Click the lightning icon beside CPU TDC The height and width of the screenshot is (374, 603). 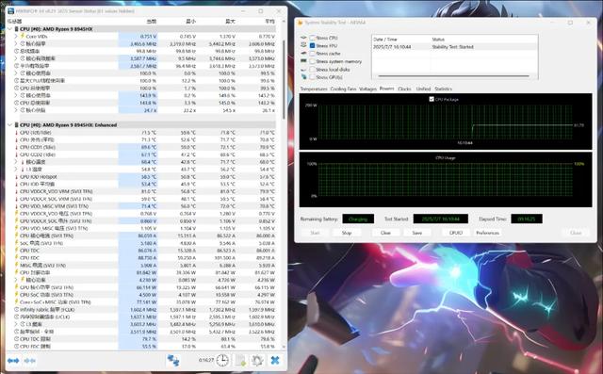16,251
